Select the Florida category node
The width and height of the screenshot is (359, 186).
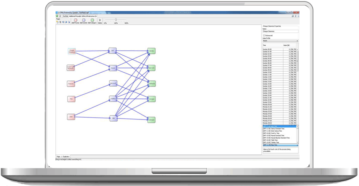point(151,51)
